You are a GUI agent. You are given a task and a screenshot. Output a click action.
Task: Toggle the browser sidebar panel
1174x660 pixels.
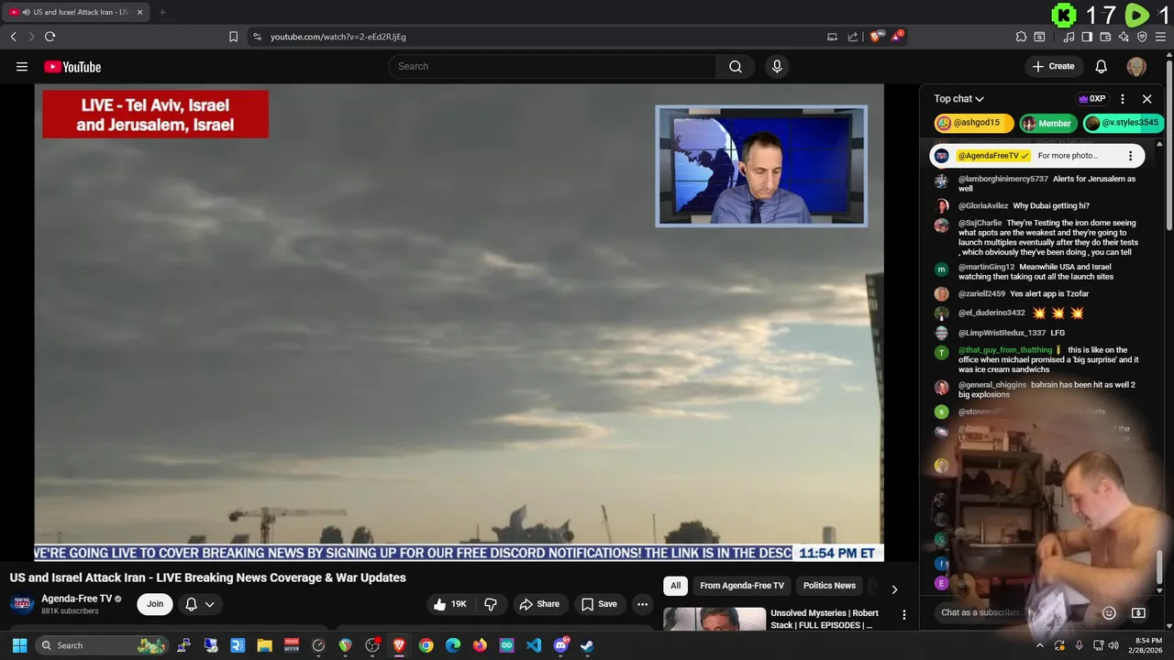(x=1087, y=37)
